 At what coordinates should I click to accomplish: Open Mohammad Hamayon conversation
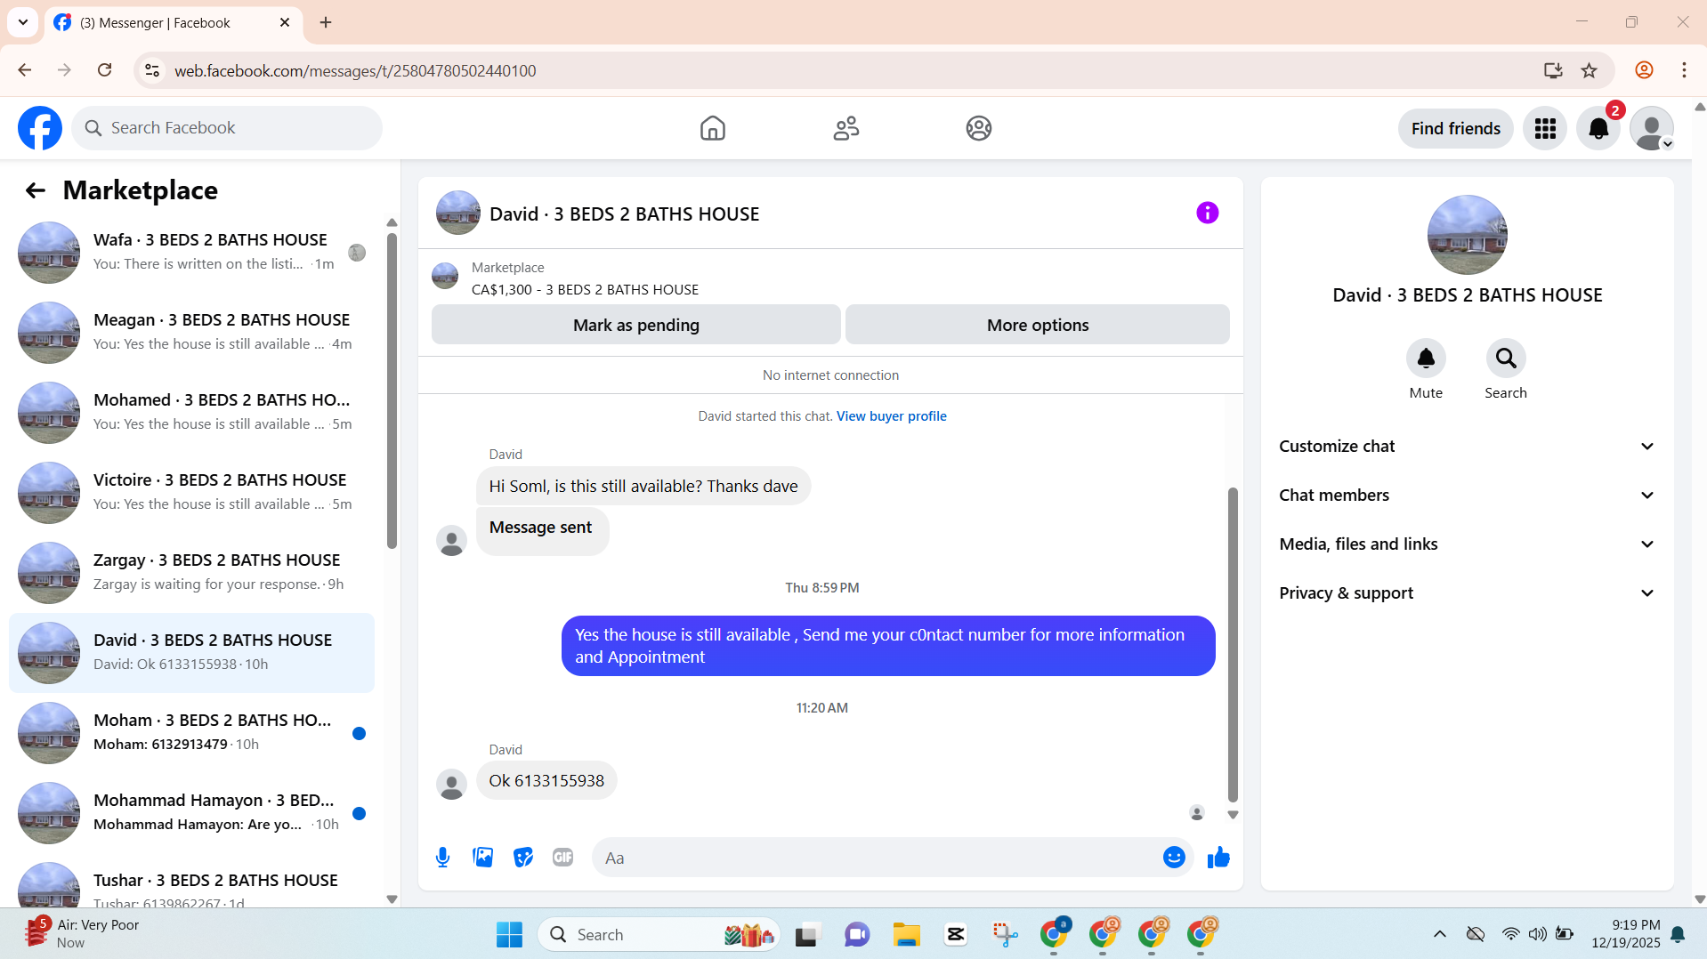[x=191, y=813]
